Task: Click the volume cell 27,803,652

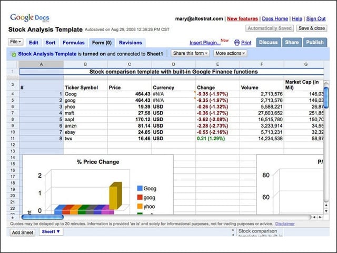Action: (262, 113)
